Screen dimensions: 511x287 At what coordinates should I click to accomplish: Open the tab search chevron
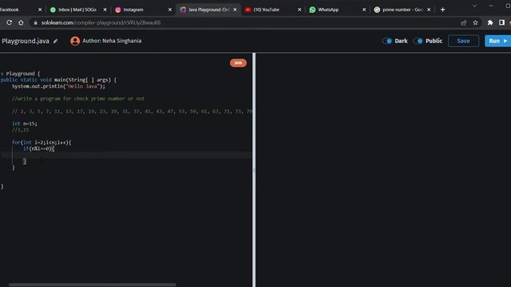tap(474, 6)
